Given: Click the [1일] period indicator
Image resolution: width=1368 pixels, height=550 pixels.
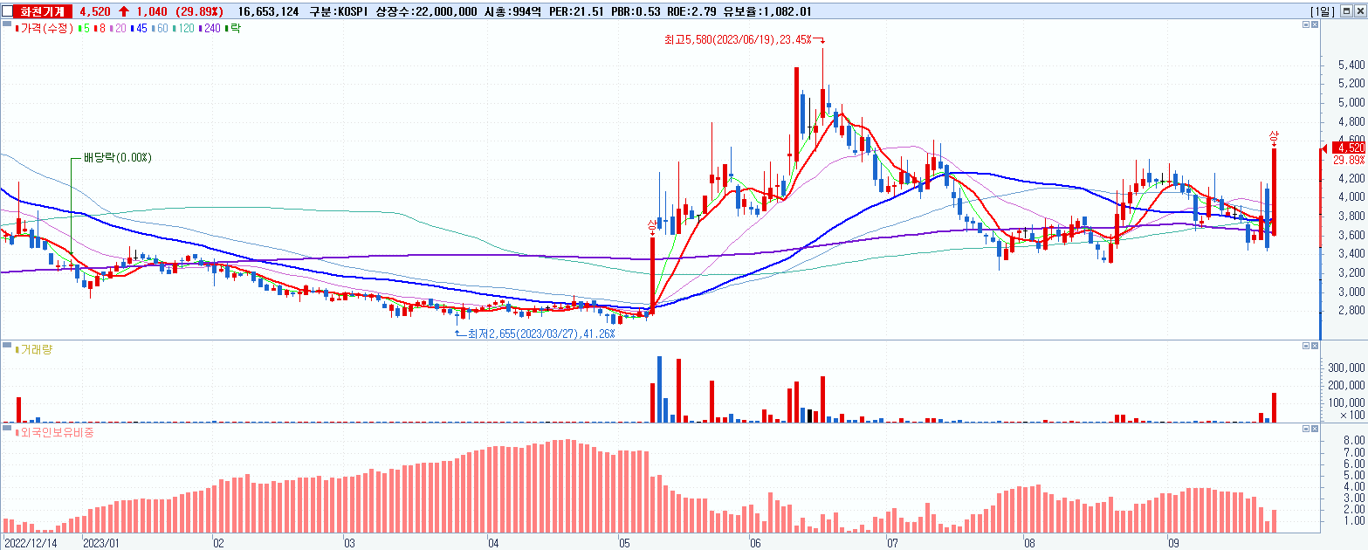Looking at the screenshot, I should 1323,11.
